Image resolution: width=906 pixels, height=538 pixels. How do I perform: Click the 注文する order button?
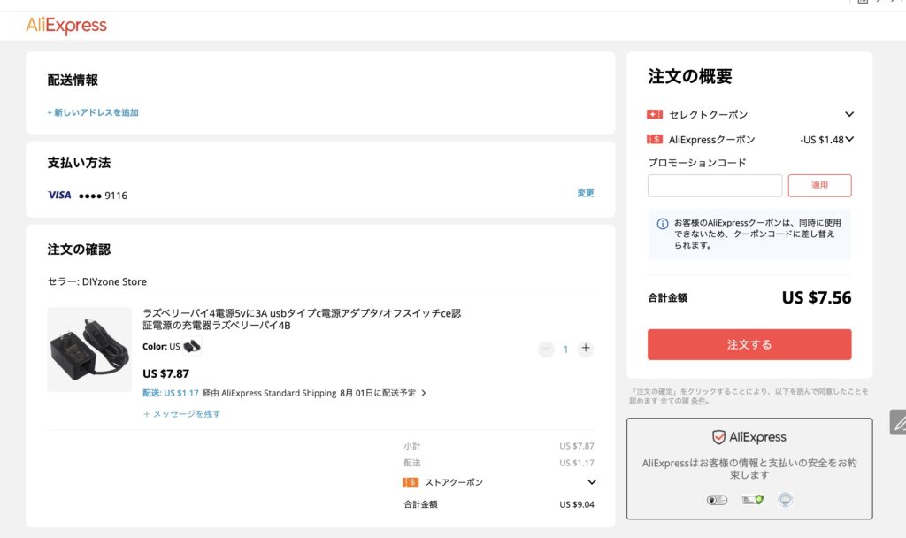pyautogui.click(x=749, y=344)
